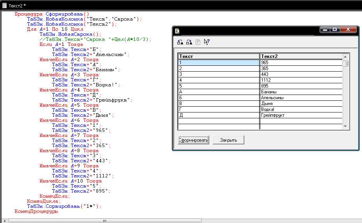Minimize the dialog window
The height and width of the screenshot is (223, 362).
coord(325,29)
